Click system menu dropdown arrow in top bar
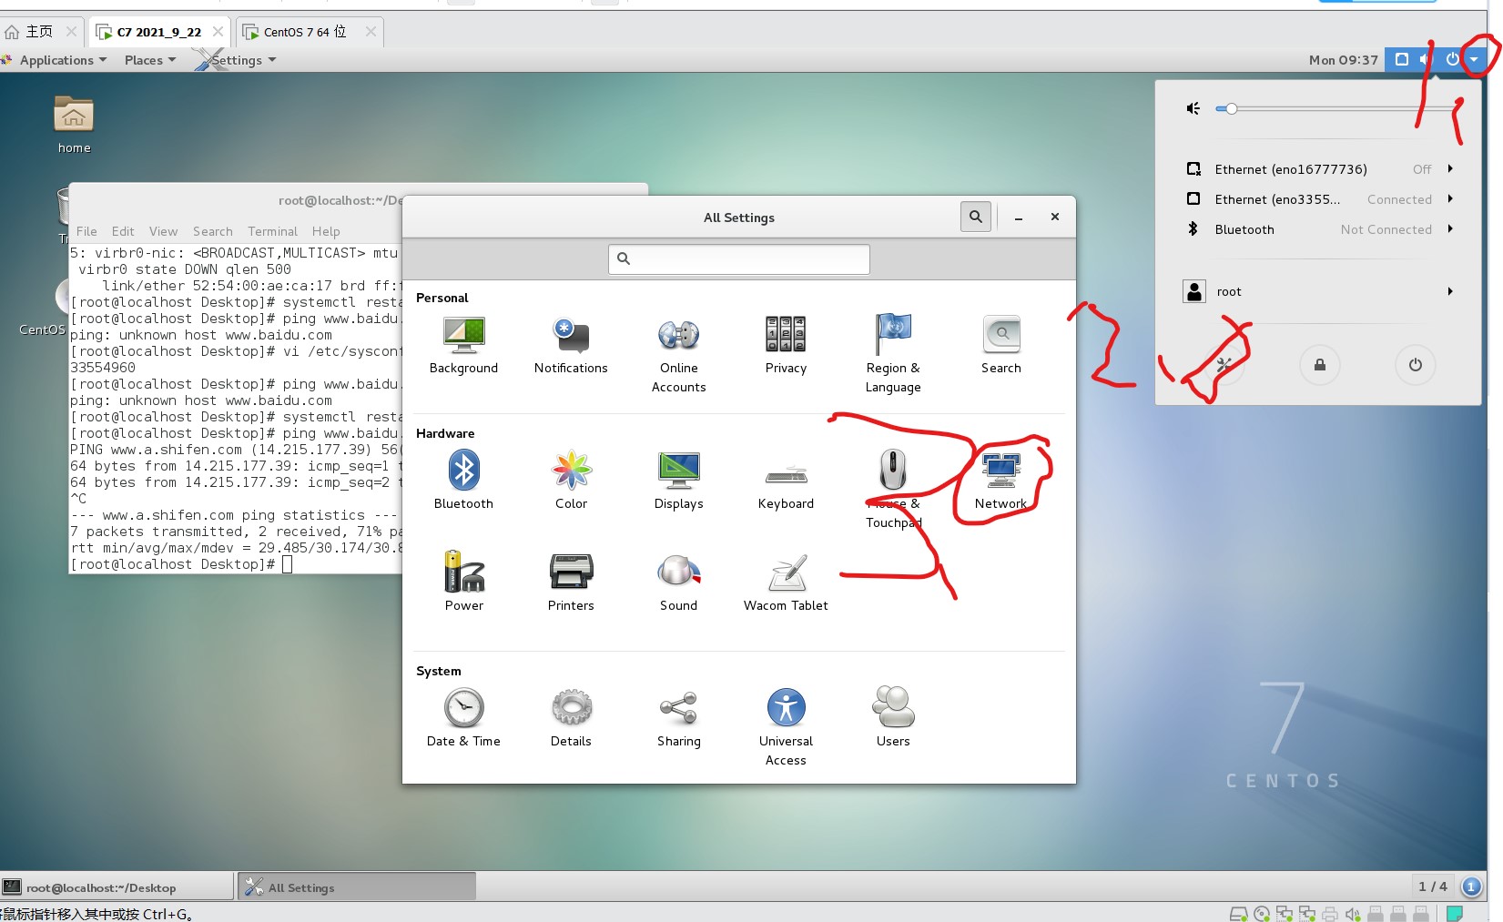The width and height of the screenshot is (1503, 922). [1474, 60]
